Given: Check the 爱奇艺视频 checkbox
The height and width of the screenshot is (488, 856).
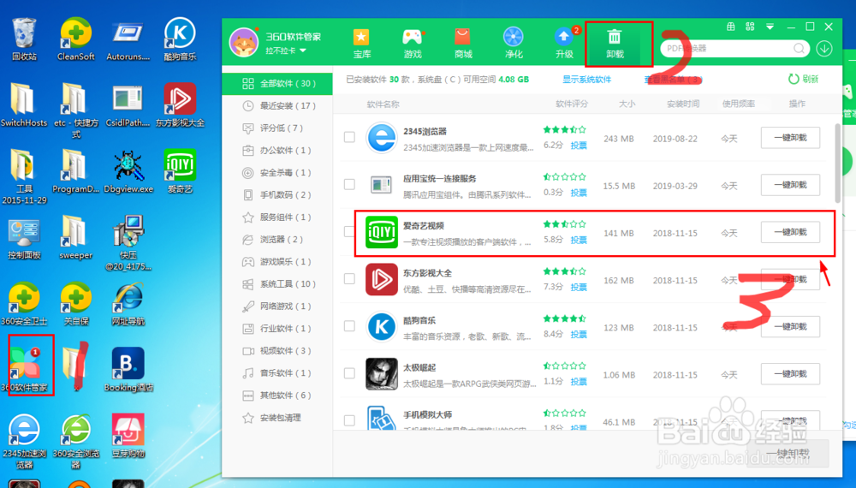Looking at the screenshot, I should (x=349, y=231).
